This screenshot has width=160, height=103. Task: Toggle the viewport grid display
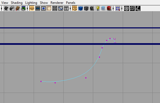tap(32, 8)
